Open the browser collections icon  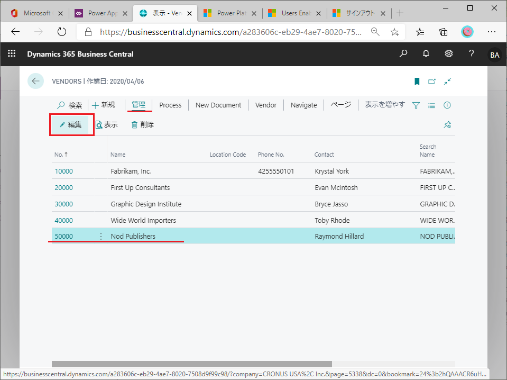444,32
